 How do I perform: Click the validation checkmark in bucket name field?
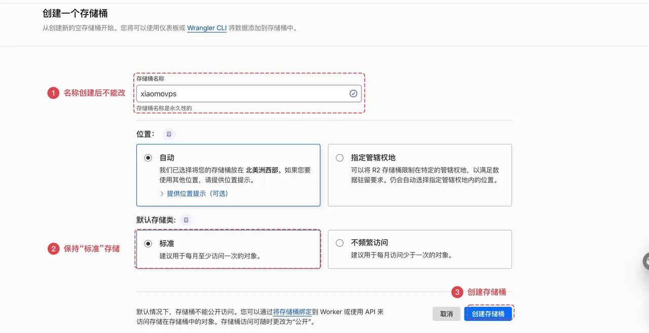click(x=353, y=94)
